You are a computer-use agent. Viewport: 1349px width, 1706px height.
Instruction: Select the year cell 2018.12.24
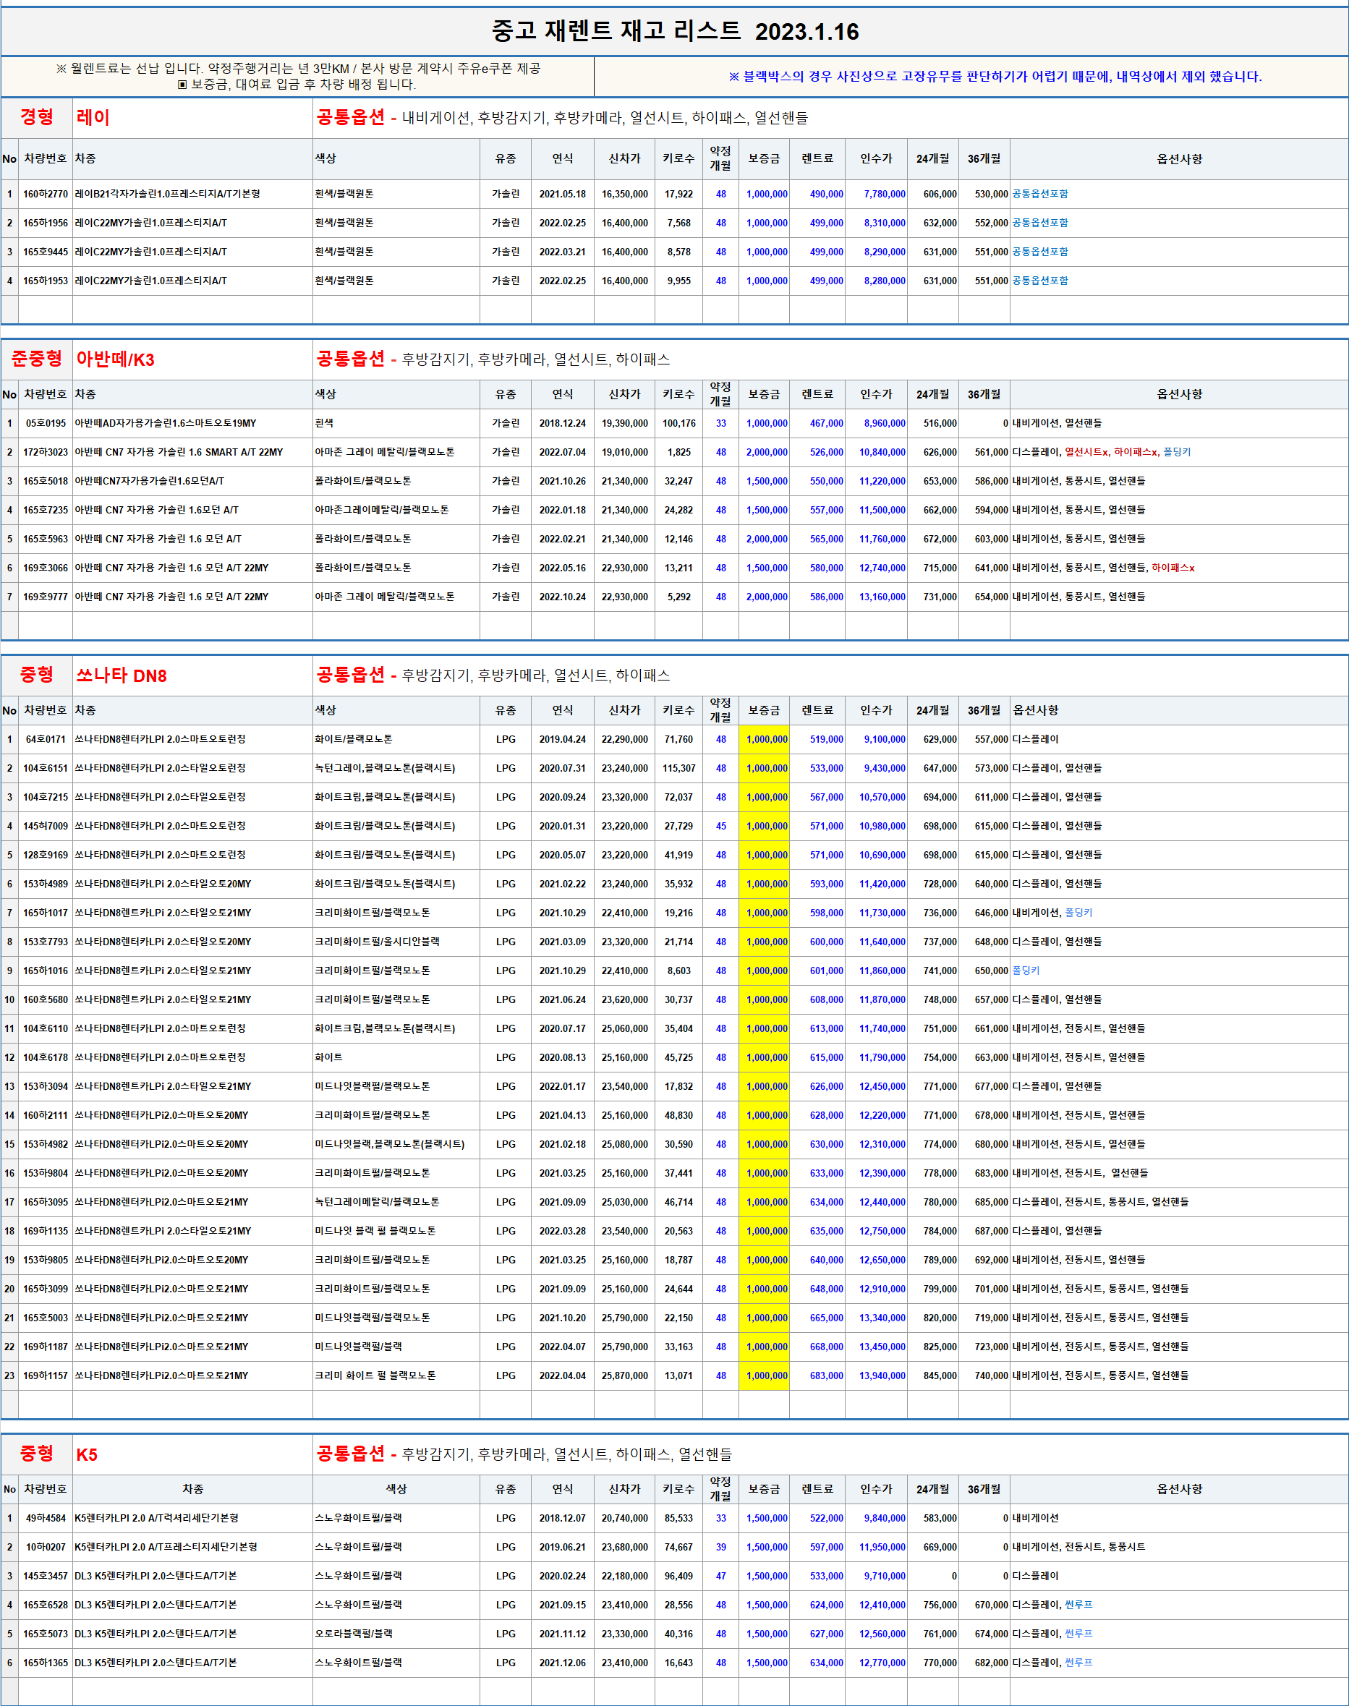point(562,423)
